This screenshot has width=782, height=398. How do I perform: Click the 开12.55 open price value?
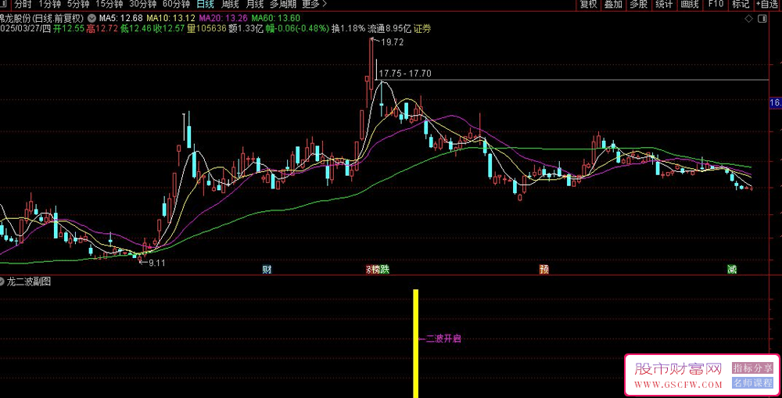(x=68, y=29)
